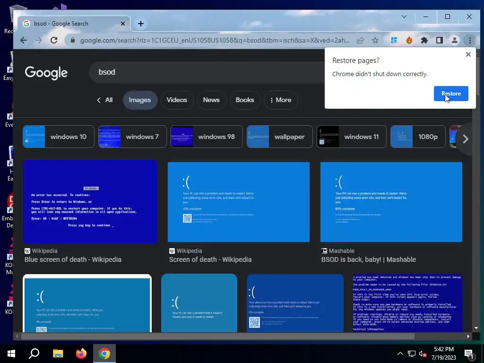This screenshot has height=363, width=484.
Task: Click the share page icon in address bar
Action: [360, 41]
